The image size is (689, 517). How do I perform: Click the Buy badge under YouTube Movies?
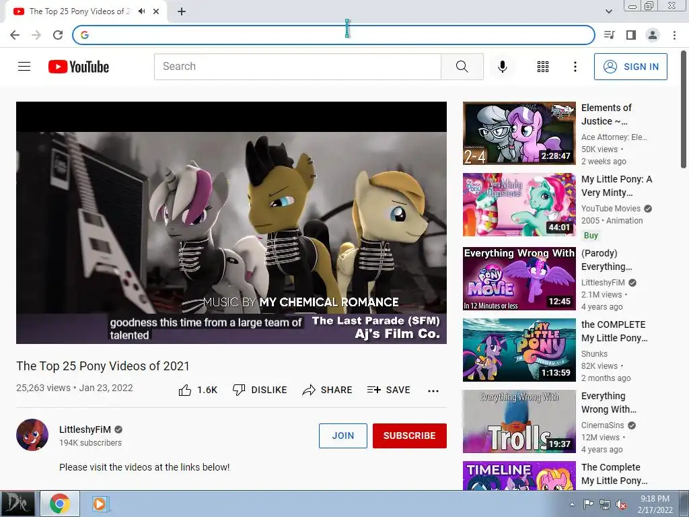tap(591, 235)
